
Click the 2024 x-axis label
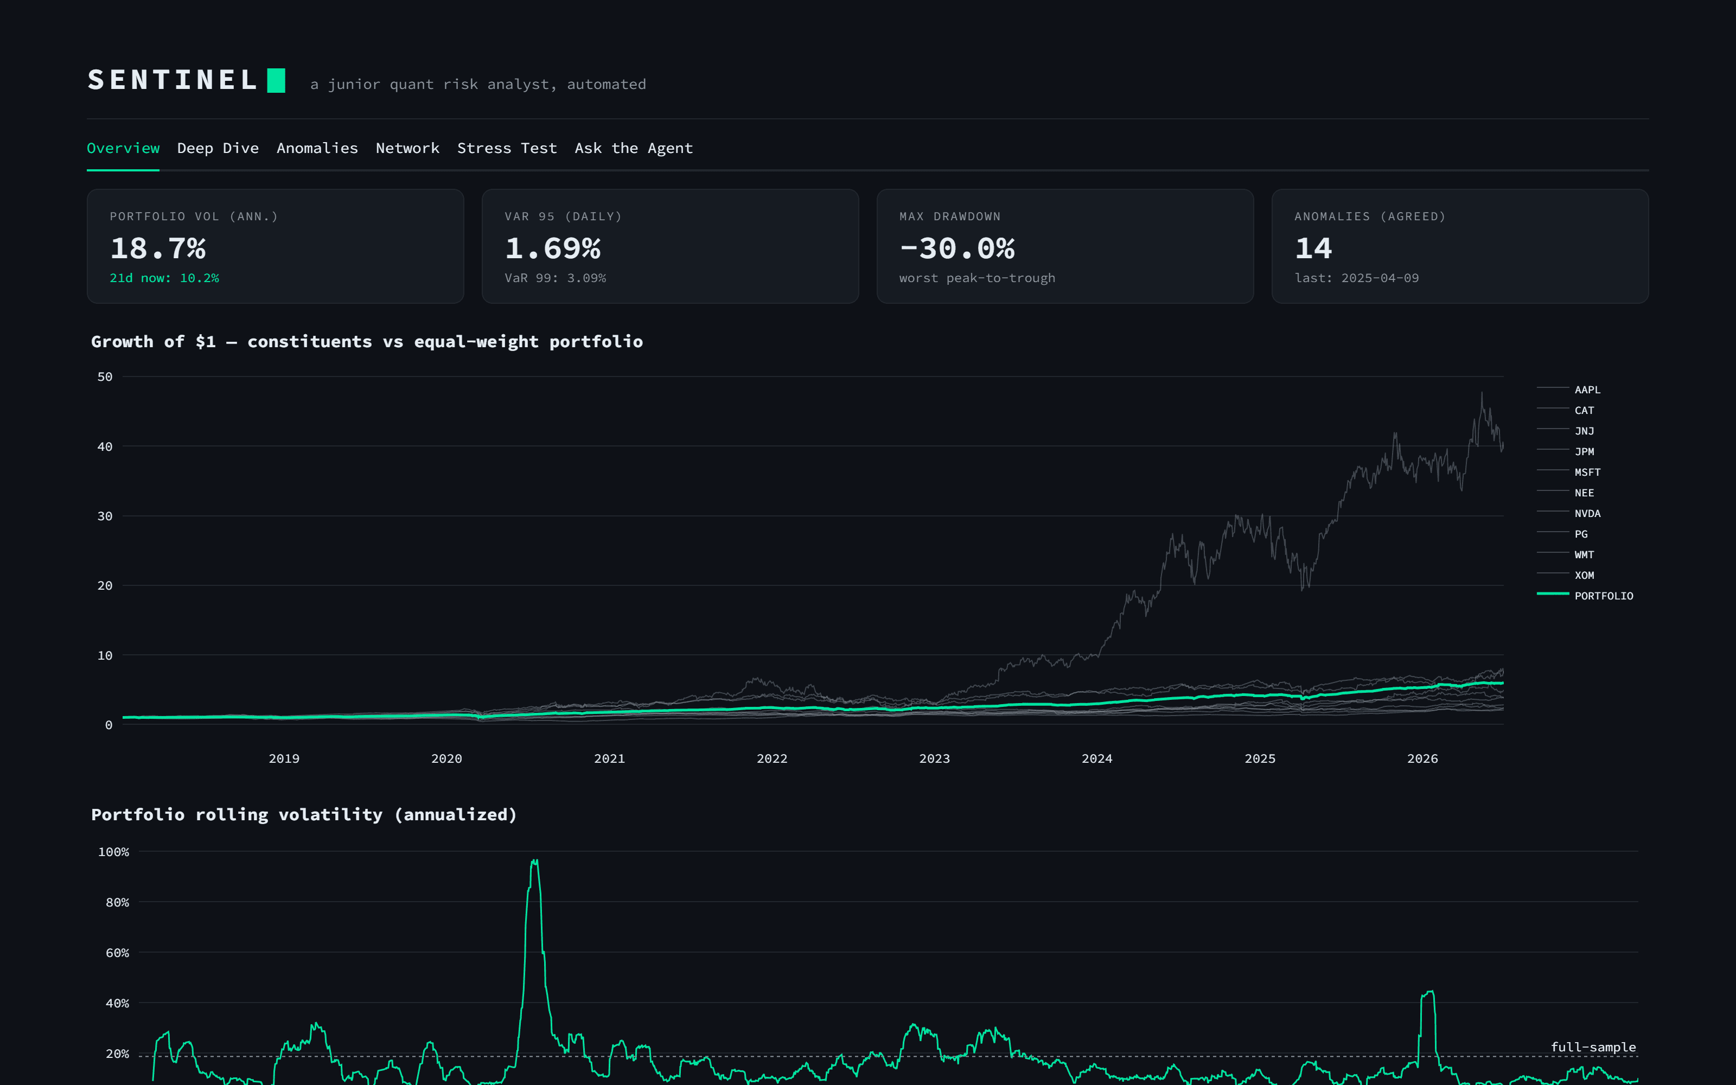point(1097,758)
